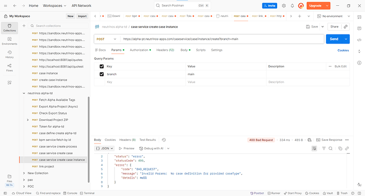Open the code snippet panel icon
The height and width of the screenshot is (196, 365).
click(x=359, y=40)
